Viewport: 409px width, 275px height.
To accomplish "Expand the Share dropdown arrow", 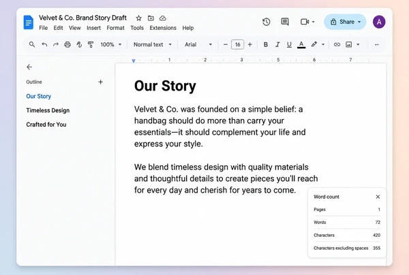I will (359, 22).
